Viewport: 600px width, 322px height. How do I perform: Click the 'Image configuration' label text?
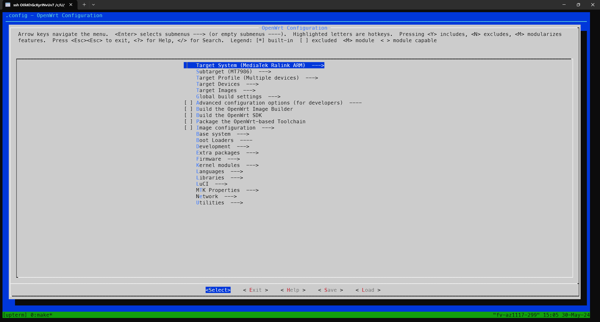[x=226, y=128]
